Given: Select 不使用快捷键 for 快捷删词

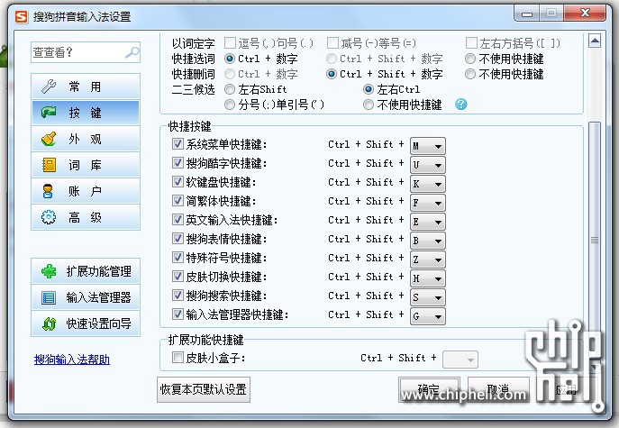Looking at the screenshot, I should (469, 74).
